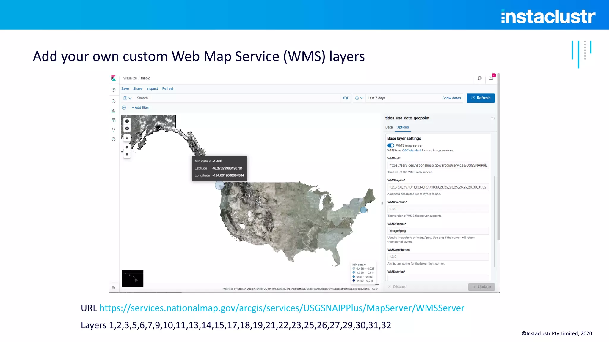This screenshot has height=342, width=609.
Task: Click the editor panel vertical scrollbar
Action: pyautogui.click(x=495, y=221)
